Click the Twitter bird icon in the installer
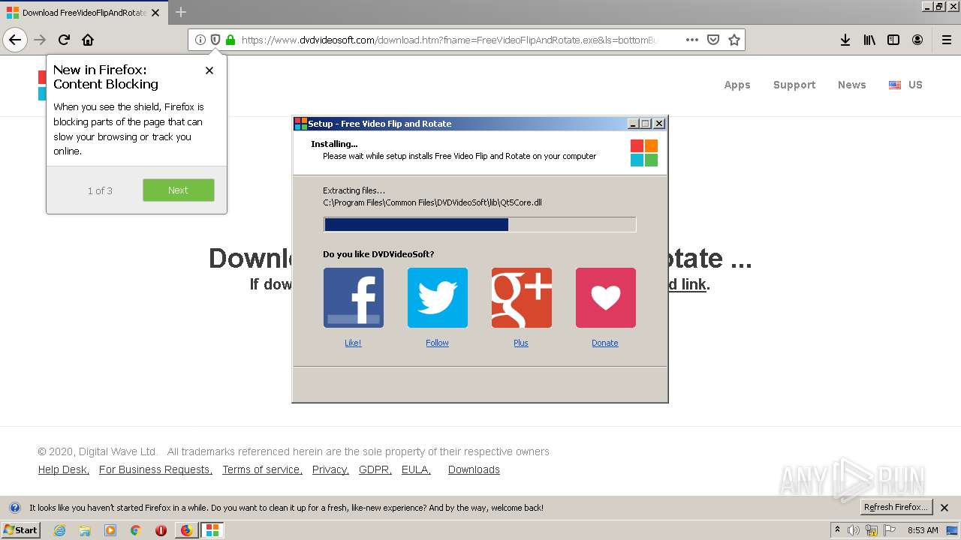 click(x=438, y=298)
